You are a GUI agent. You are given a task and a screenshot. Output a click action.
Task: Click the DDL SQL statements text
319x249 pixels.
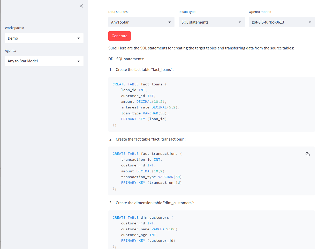[126, 59]
